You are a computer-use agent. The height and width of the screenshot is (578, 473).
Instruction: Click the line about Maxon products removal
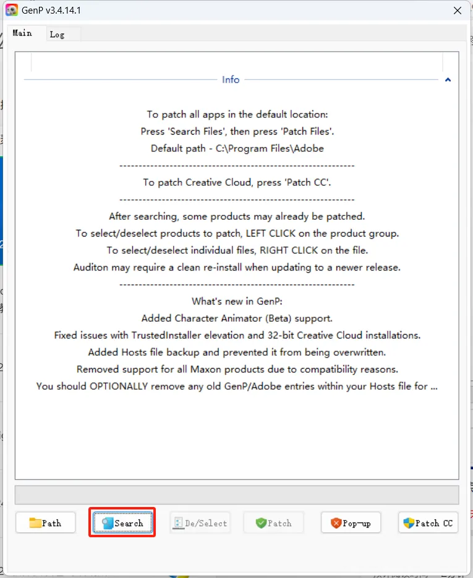click(x=237, y=369)
